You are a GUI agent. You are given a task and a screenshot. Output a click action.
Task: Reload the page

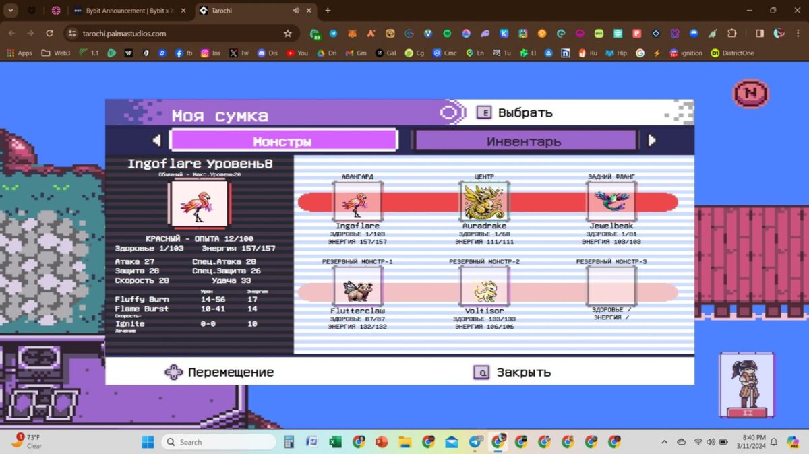[x=49, y=33]
